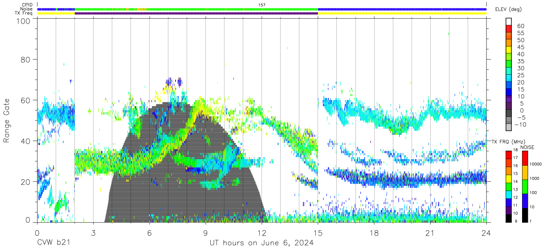Click the 12 tick label on the UT hours axis
Viewport: 547px width, 252px height.
pyautogui.click(x=262, y=233)
